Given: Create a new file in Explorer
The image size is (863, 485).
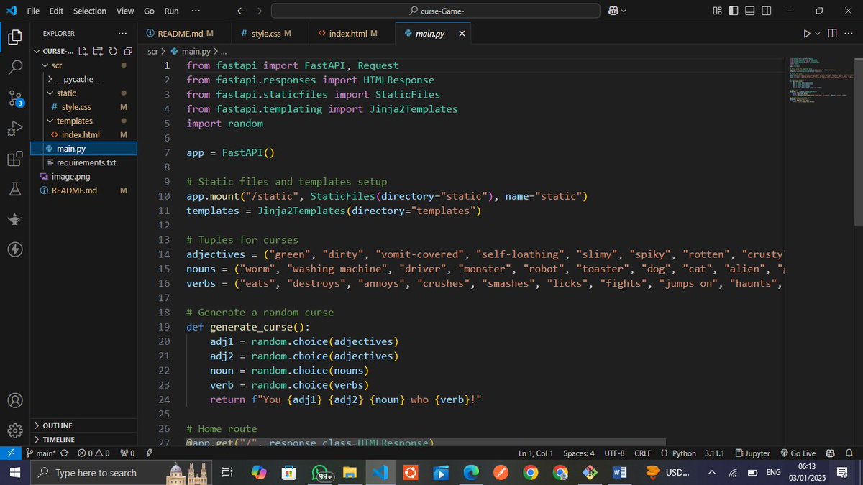Looking at the screenshot, I should point(83,51).
